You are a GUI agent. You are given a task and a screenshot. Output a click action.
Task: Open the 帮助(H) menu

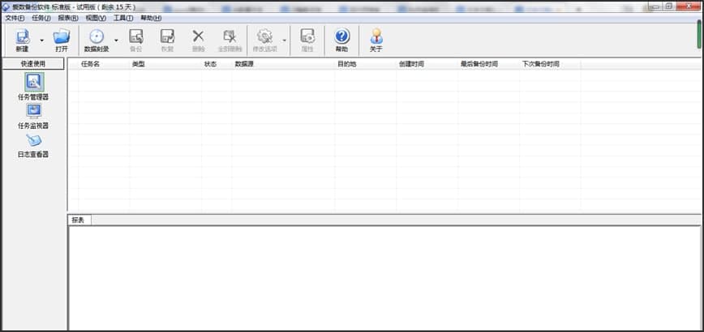click(x=151, y=18)
